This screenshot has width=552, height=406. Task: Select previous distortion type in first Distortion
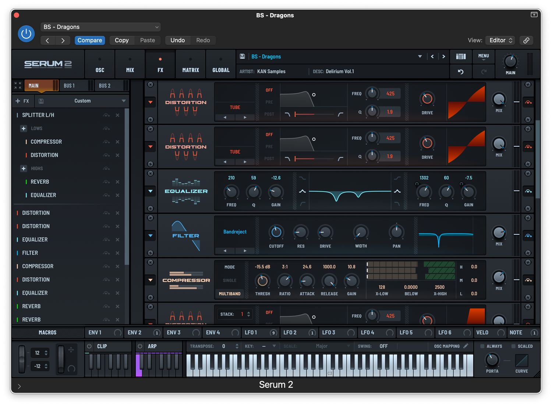click(225, 118)
